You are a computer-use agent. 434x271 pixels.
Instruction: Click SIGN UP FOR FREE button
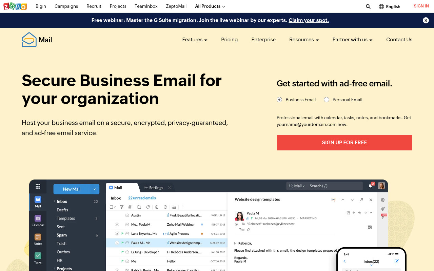pyautogui.click(x=344, y=143)
